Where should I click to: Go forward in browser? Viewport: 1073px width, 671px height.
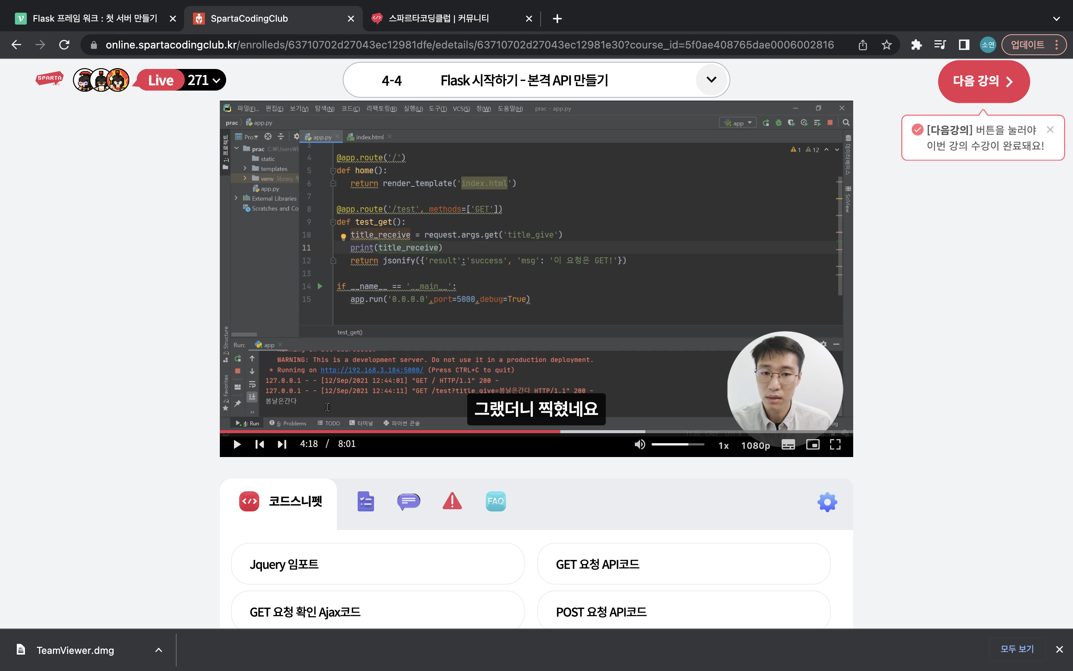[40, 45]
